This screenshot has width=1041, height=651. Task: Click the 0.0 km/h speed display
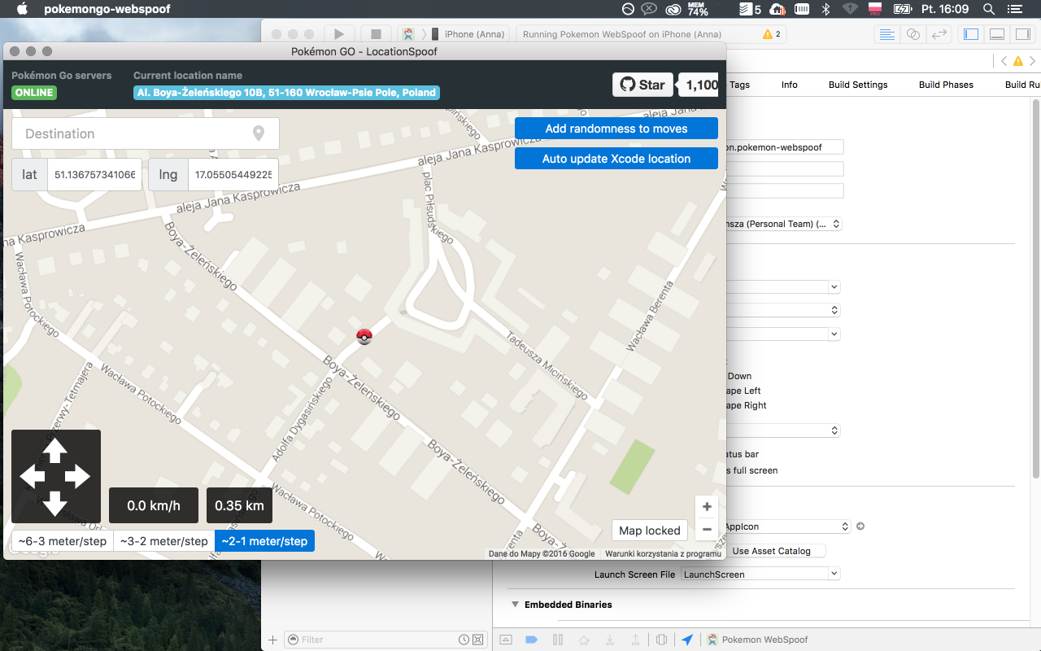click(154, 505)
